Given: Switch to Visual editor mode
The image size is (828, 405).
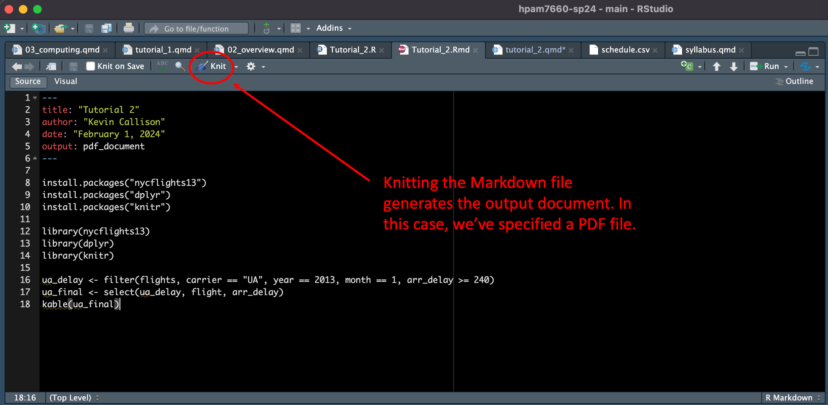Looking at the screenshot, I should tap(66, 81).
